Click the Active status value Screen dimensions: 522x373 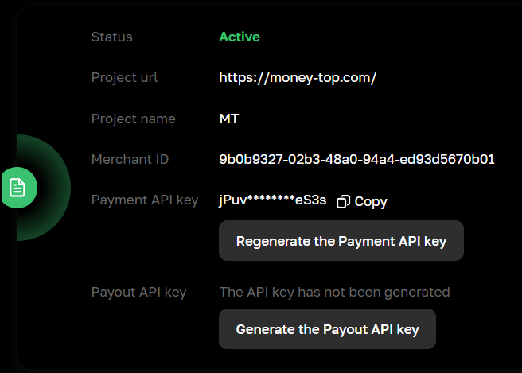[240, 37]
